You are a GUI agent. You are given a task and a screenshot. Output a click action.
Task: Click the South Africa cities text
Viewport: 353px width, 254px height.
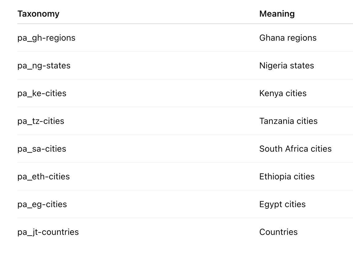[x=295, y=149]
